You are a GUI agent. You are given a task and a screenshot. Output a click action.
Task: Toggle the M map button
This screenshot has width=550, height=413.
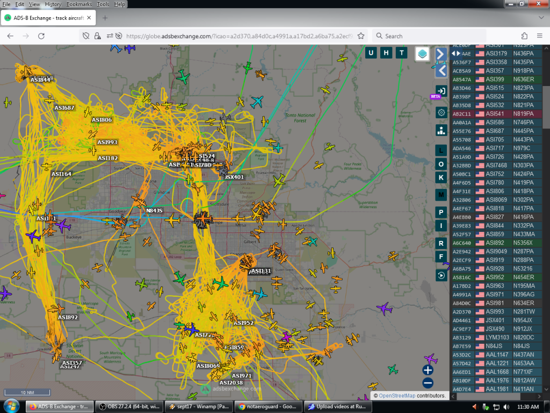(x=441, y=195)
